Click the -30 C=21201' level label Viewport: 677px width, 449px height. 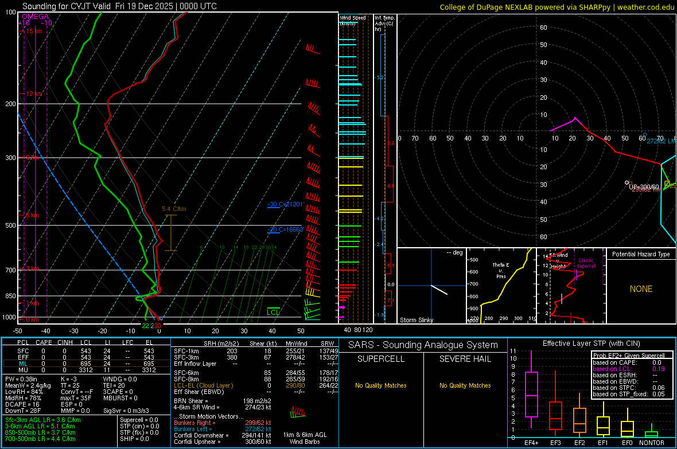coord(286,204)
